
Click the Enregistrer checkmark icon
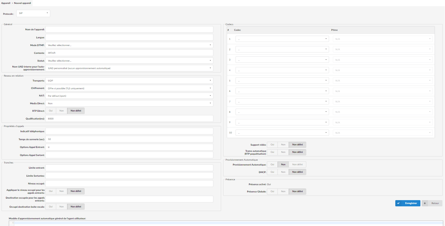398,203
